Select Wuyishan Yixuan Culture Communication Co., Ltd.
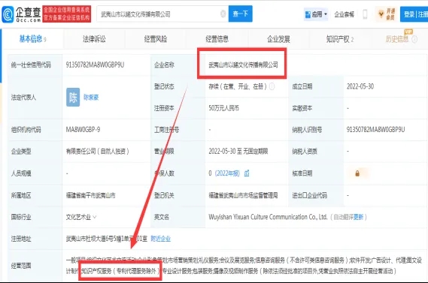 click(268, 217)
